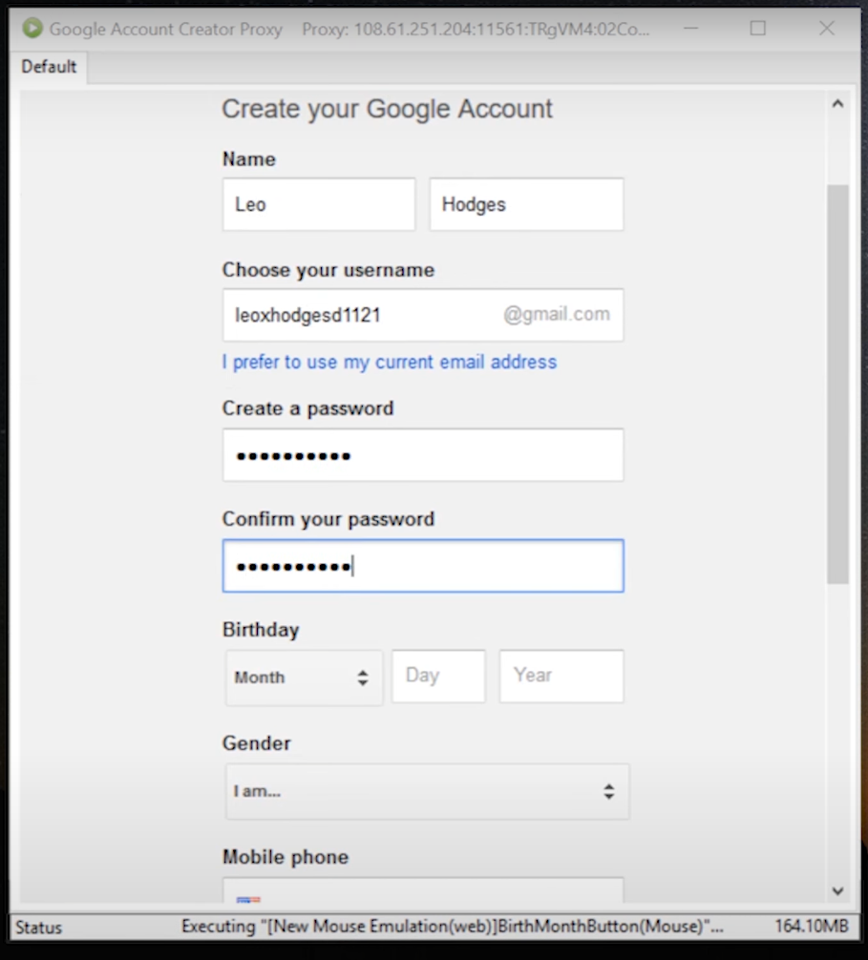Click the birthday Year field

click(x=561, y=676)
